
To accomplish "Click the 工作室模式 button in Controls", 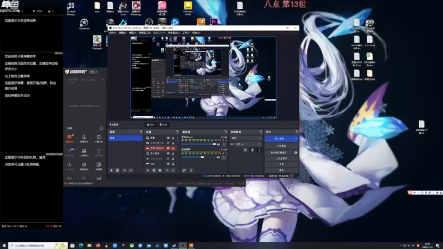I will (x=281, y=158).
